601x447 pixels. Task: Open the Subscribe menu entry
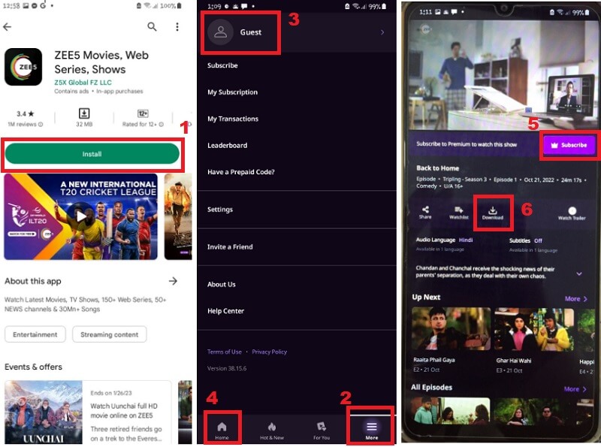point(222,65)
